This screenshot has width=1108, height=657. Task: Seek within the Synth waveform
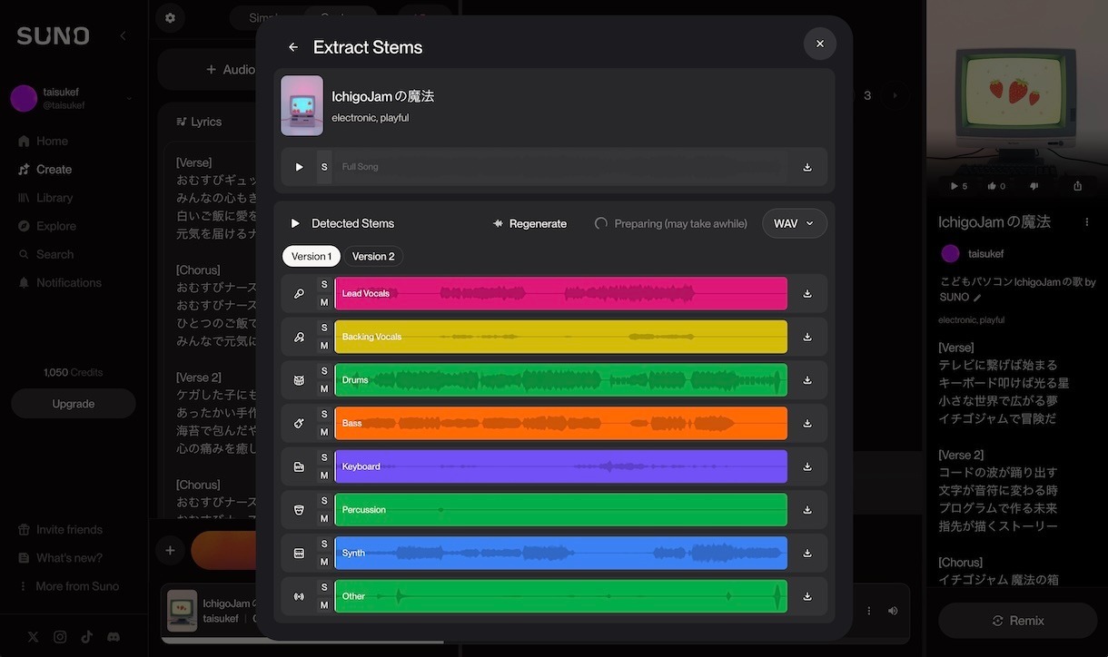pos(561,553)
